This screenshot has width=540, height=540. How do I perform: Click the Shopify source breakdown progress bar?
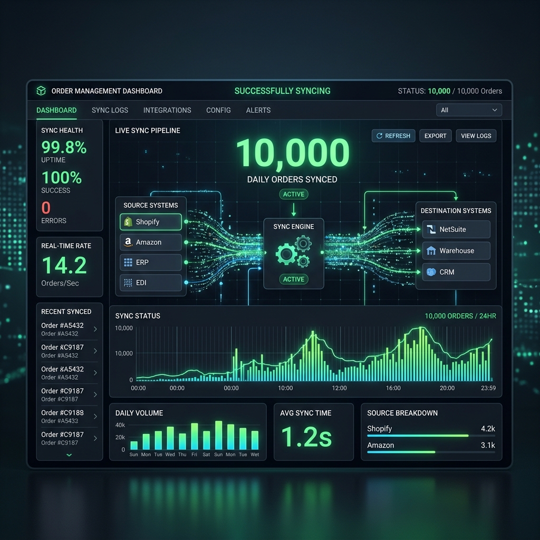click(431, 436)
